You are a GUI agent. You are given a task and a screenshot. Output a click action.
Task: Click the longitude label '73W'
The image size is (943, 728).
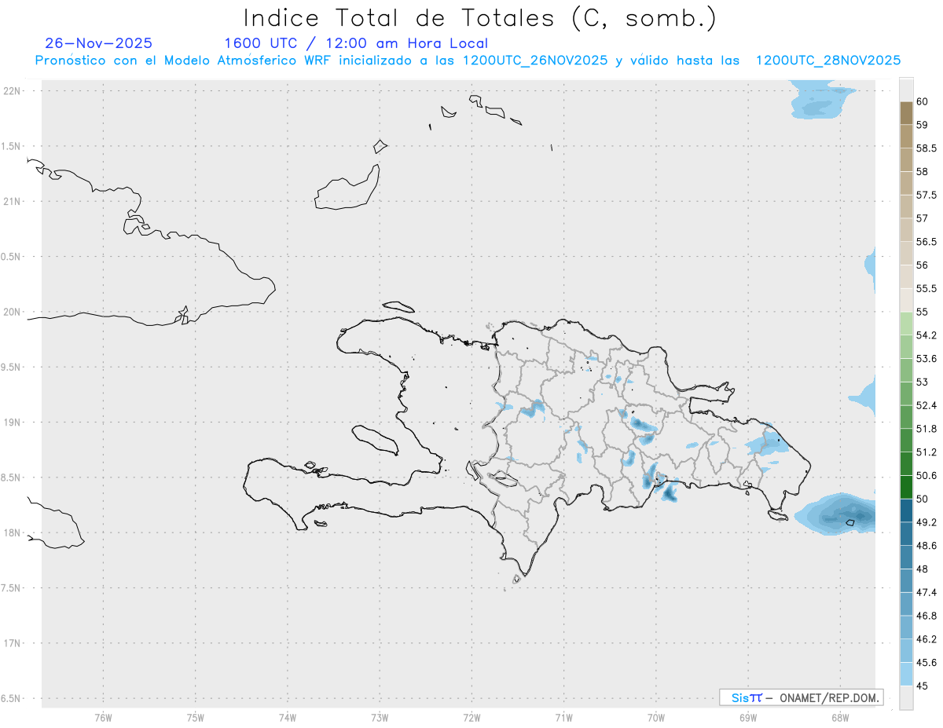tap(380, 718)
